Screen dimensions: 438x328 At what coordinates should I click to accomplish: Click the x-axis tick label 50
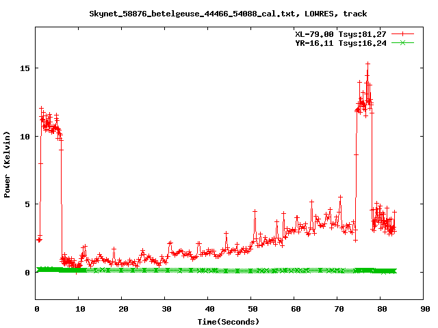point(253,309)
